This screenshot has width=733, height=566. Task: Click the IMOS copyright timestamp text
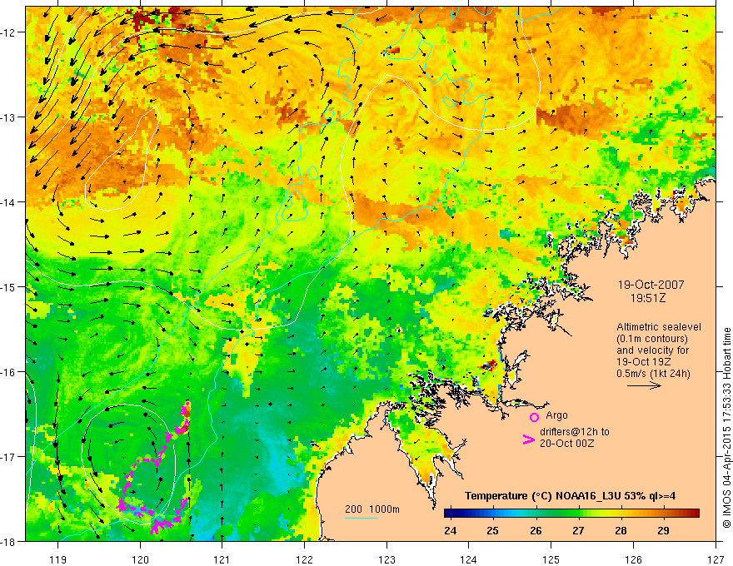pos(726,428)
